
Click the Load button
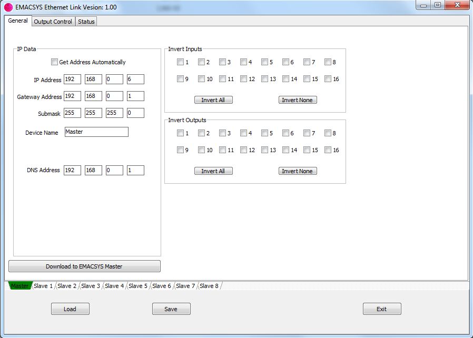[x=70, y=309]
